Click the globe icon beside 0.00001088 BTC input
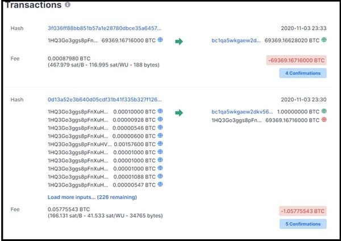 pyautogui.click(x=160, y=176)
